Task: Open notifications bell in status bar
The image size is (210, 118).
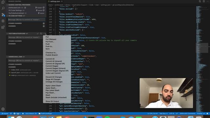Action: 207,113
